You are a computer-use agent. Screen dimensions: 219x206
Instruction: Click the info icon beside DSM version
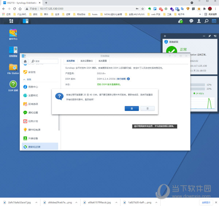click(x=128, y=79)
